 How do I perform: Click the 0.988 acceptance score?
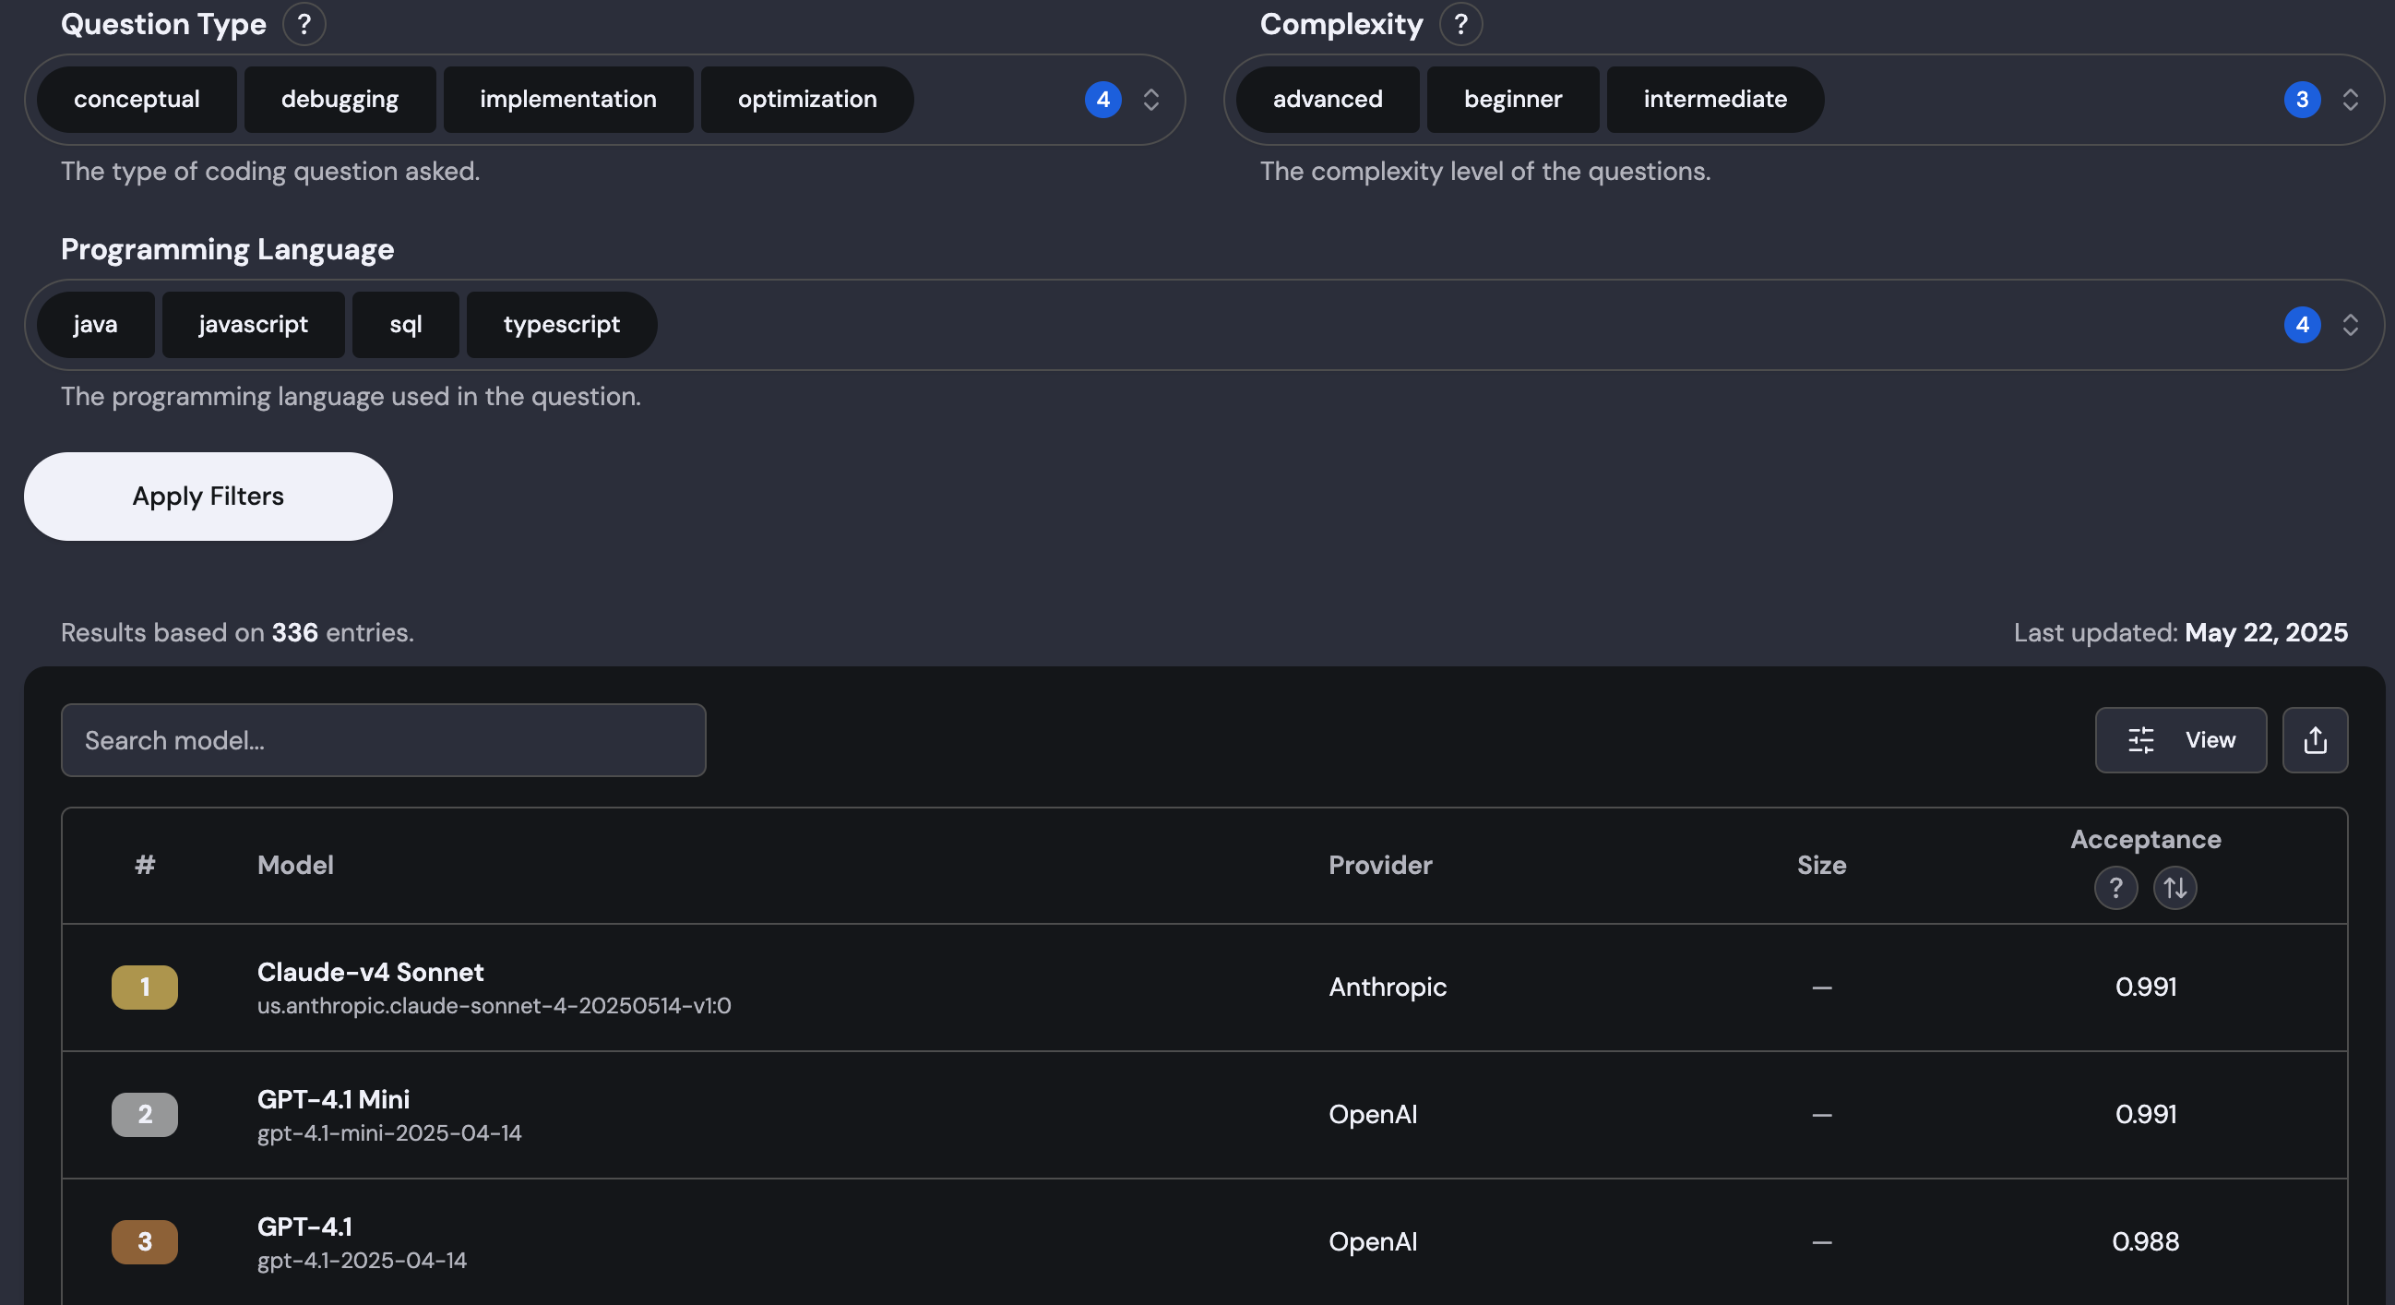2146,1241
